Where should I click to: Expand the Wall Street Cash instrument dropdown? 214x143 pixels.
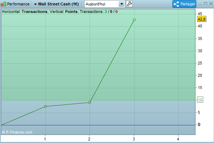[x=35, y=4]
